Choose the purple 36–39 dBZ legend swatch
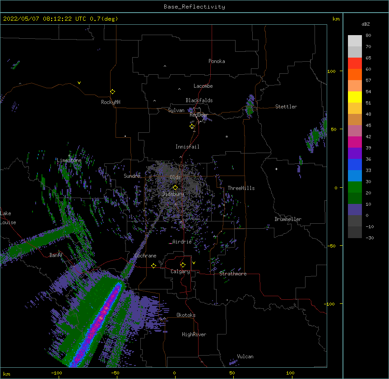The height and width of the screenshot is (379, 389). pyautogui.click(x=355, y=153)
